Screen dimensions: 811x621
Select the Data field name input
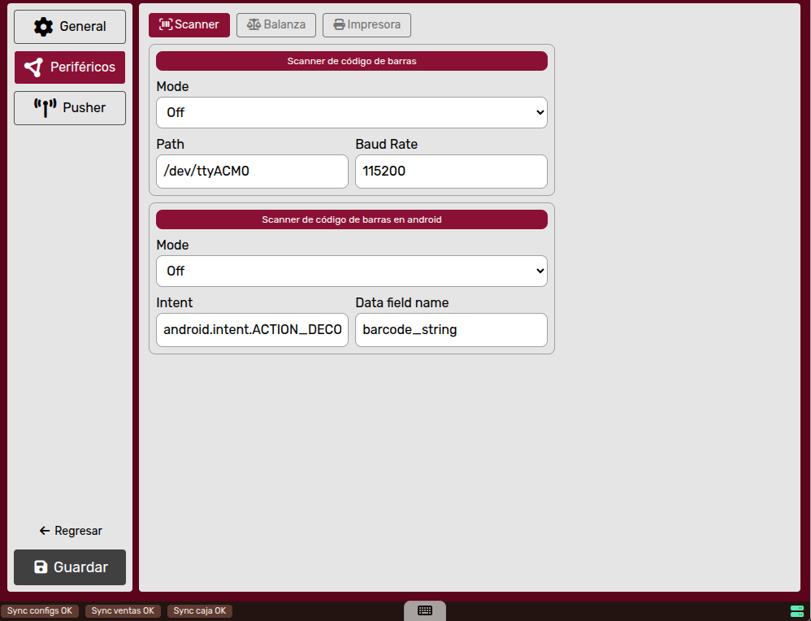pos(451,330)
